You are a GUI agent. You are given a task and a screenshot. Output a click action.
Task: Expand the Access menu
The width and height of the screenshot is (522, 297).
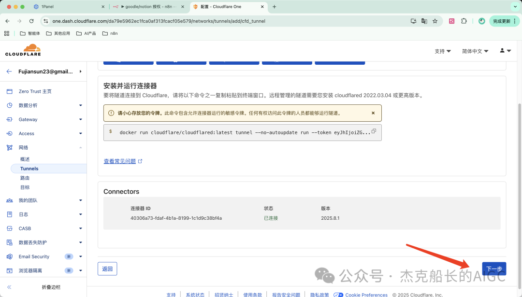coord(81,133)
